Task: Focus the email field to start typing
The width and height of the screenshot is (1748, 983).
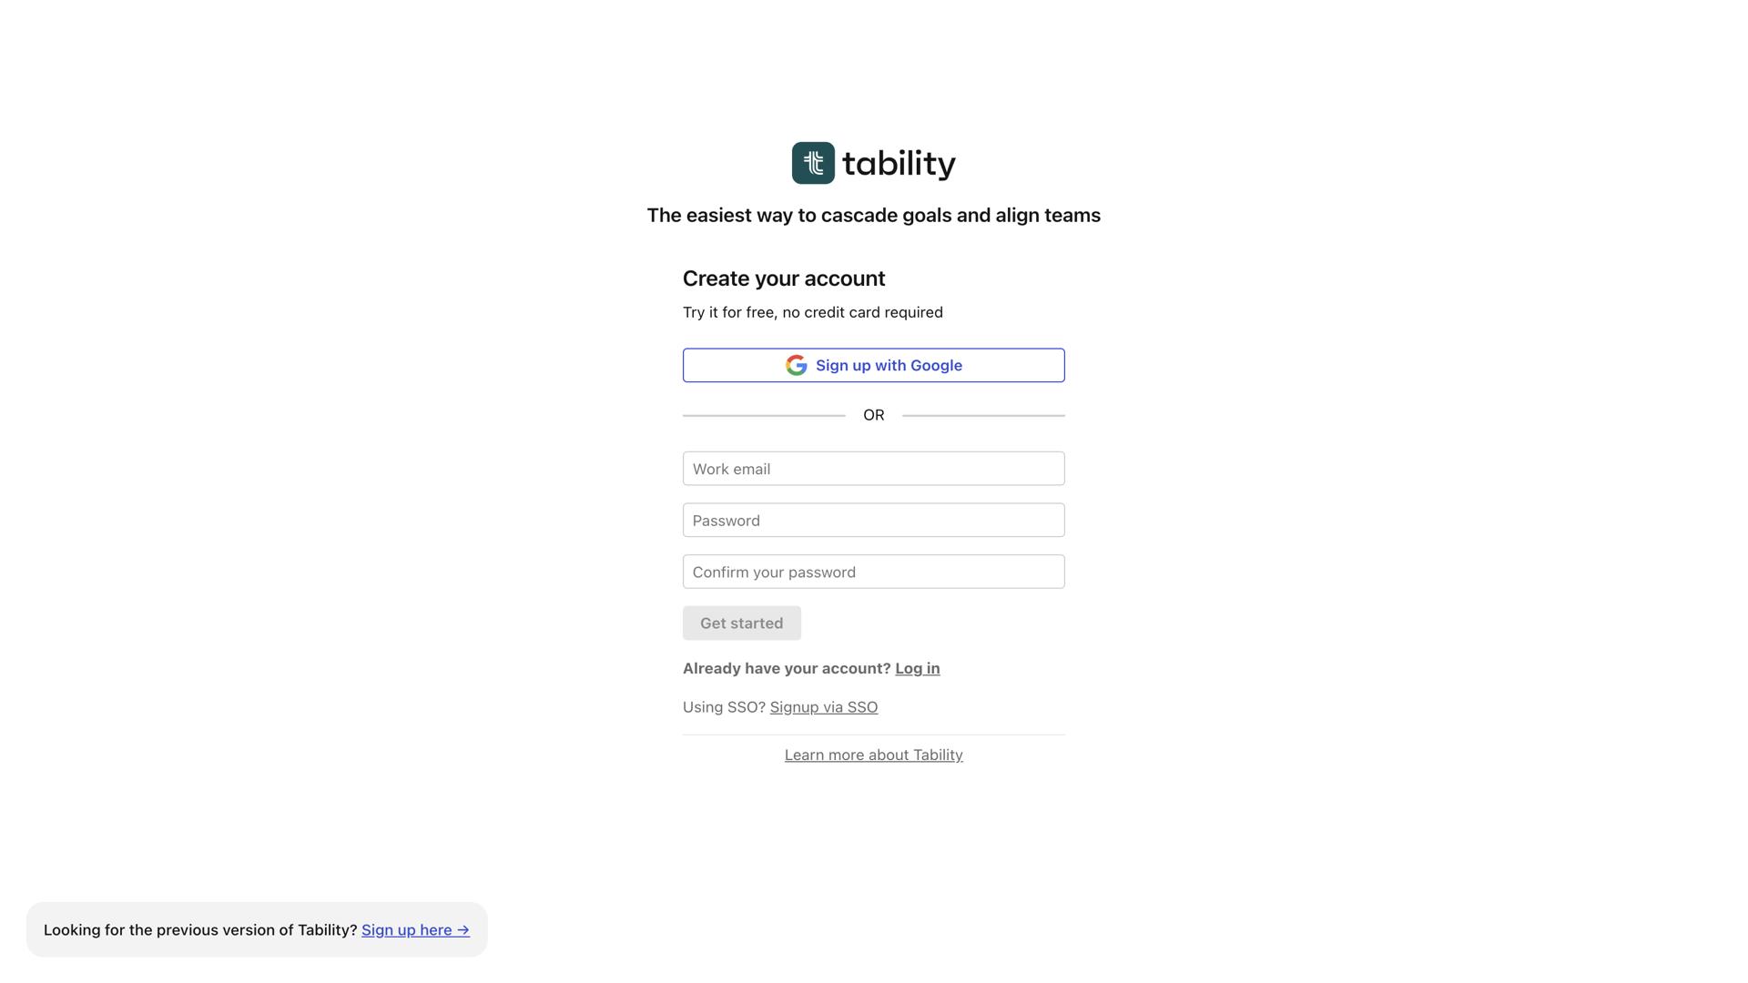Action: point(873,468)
